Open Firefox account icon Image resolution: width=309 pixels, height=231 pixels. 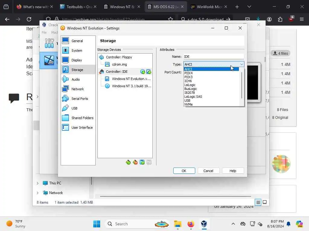[x=269, y=19]
